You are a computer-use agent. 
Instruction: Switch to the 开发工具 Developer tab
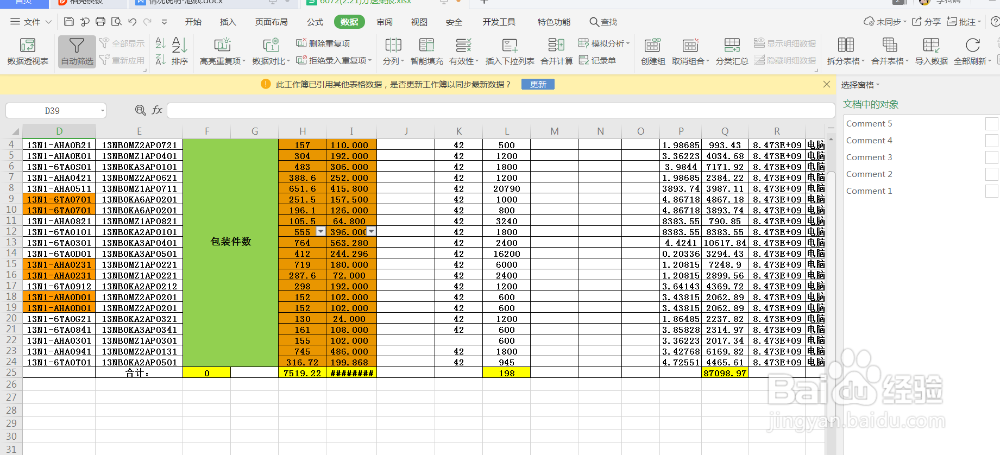[x=499, y=22]
